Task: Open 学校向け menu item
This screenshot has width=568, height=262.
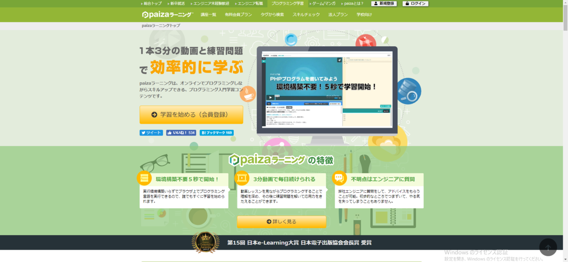Action: [x=364, y=15]
